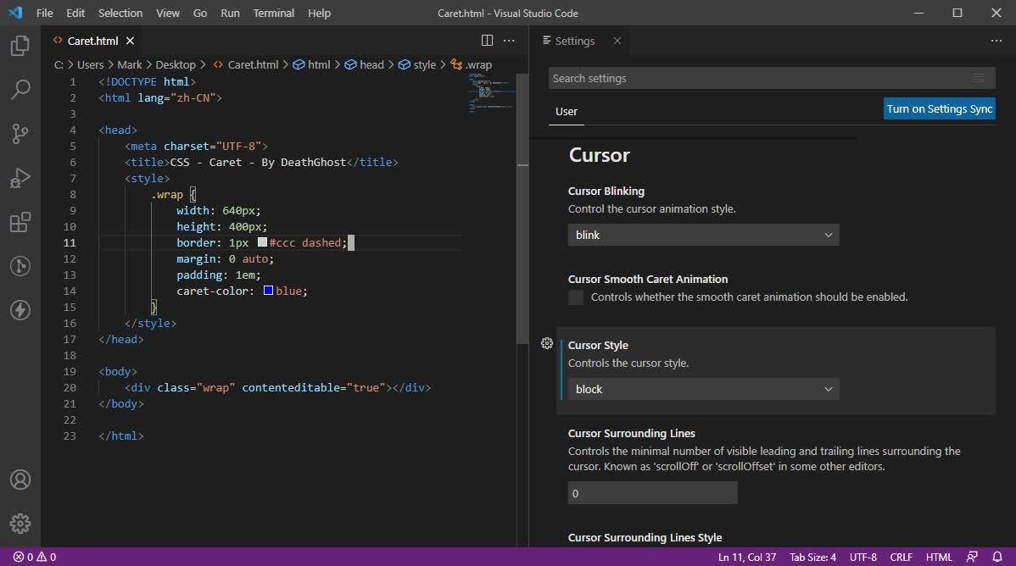Viewport: 1016px width, 566px height.
Task: Open the Cursor Style dropdown
Action: [703, 389]
